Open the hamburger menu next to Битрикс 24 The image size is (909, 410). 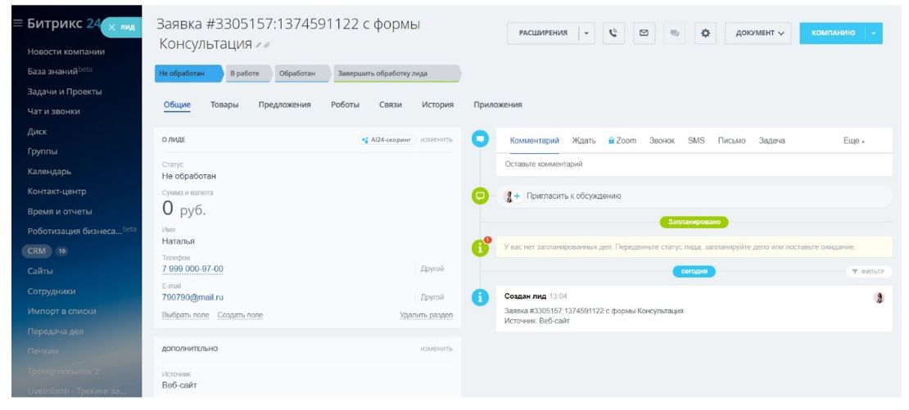tap(17, 24)
